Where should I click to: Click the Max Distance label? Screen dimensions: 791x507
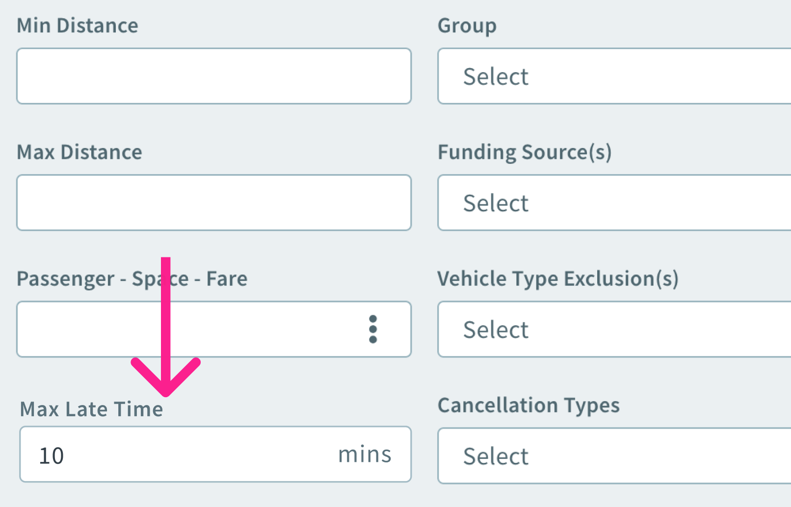[79, 152]
